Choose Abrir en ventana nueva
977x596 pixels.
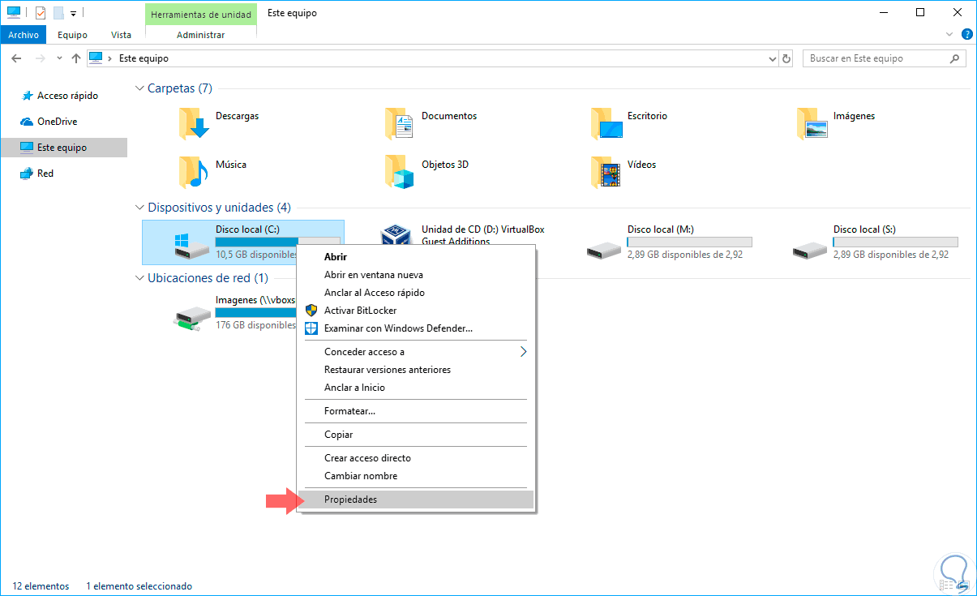pyautogui.click(x=416, y=275)
